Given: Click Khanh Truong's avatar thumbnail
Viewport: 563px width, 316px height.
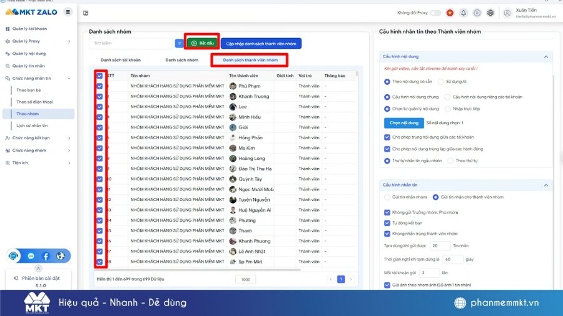Looking at the screenshot, I should [x=233, y=96].
